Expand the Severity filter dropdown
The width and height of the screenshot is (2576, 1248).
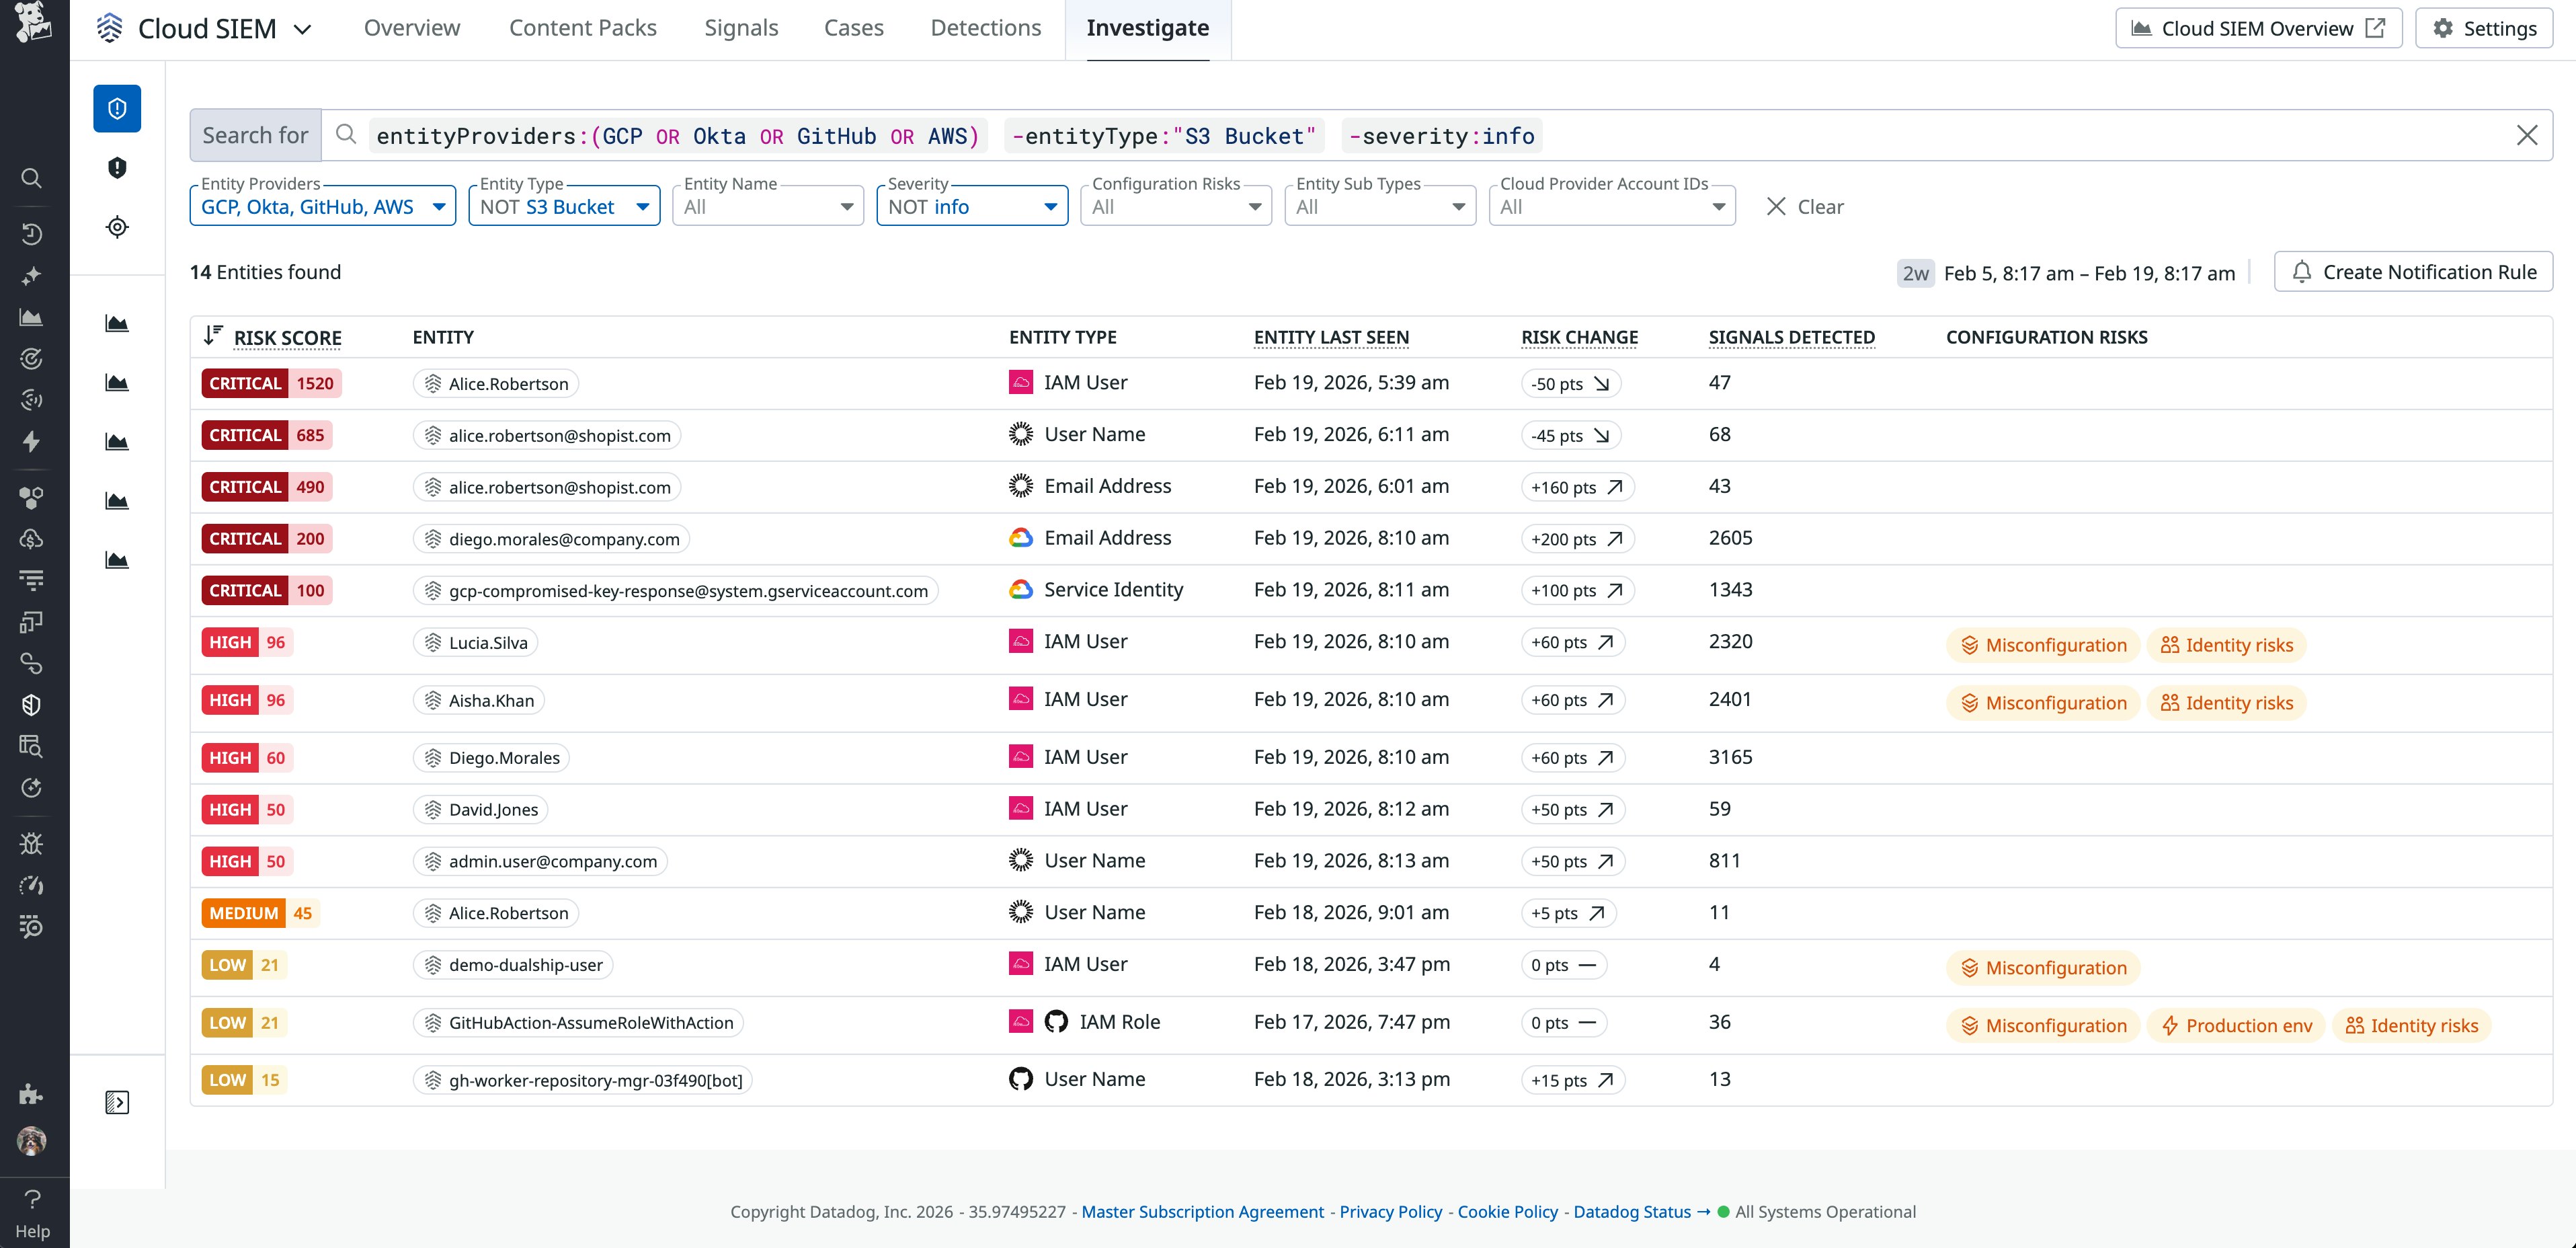click(971, 206)
